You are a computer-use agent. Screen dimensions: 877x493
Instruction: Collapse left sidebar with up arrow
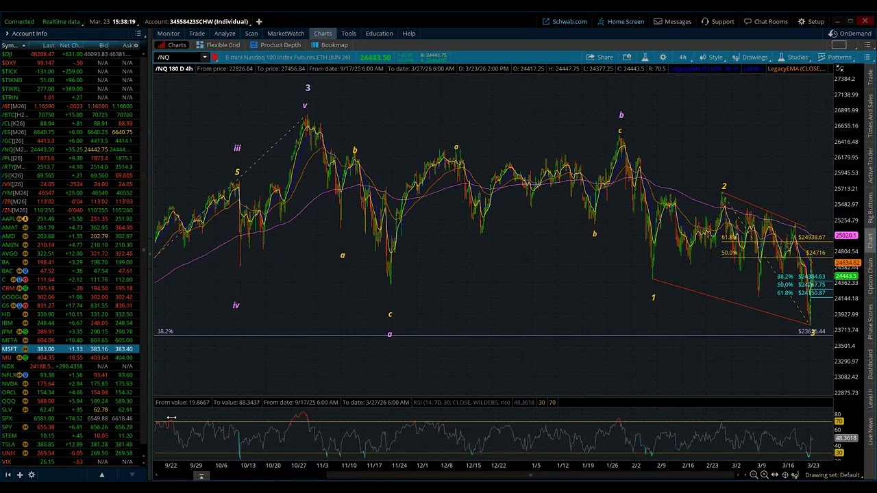tap(101, 475)
